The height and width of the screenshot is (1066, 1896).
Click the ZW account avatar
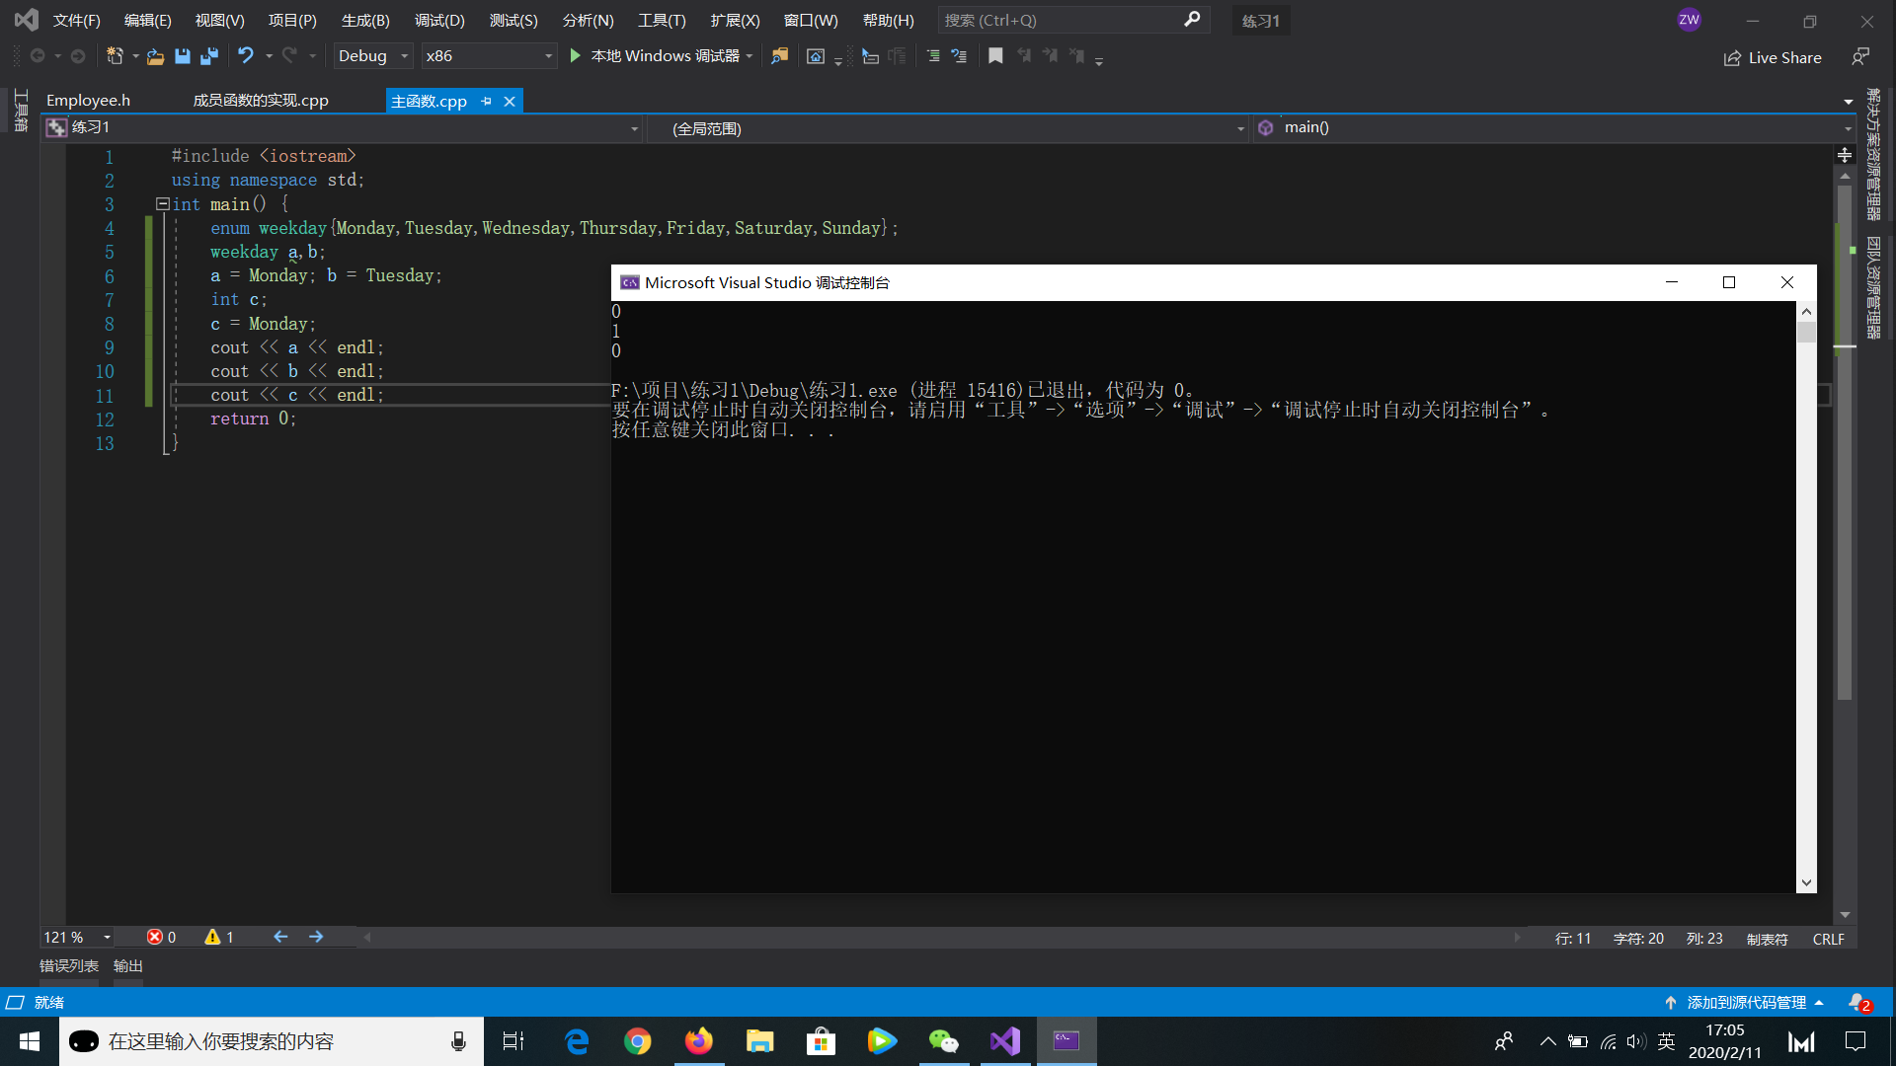click(1689, 20)
